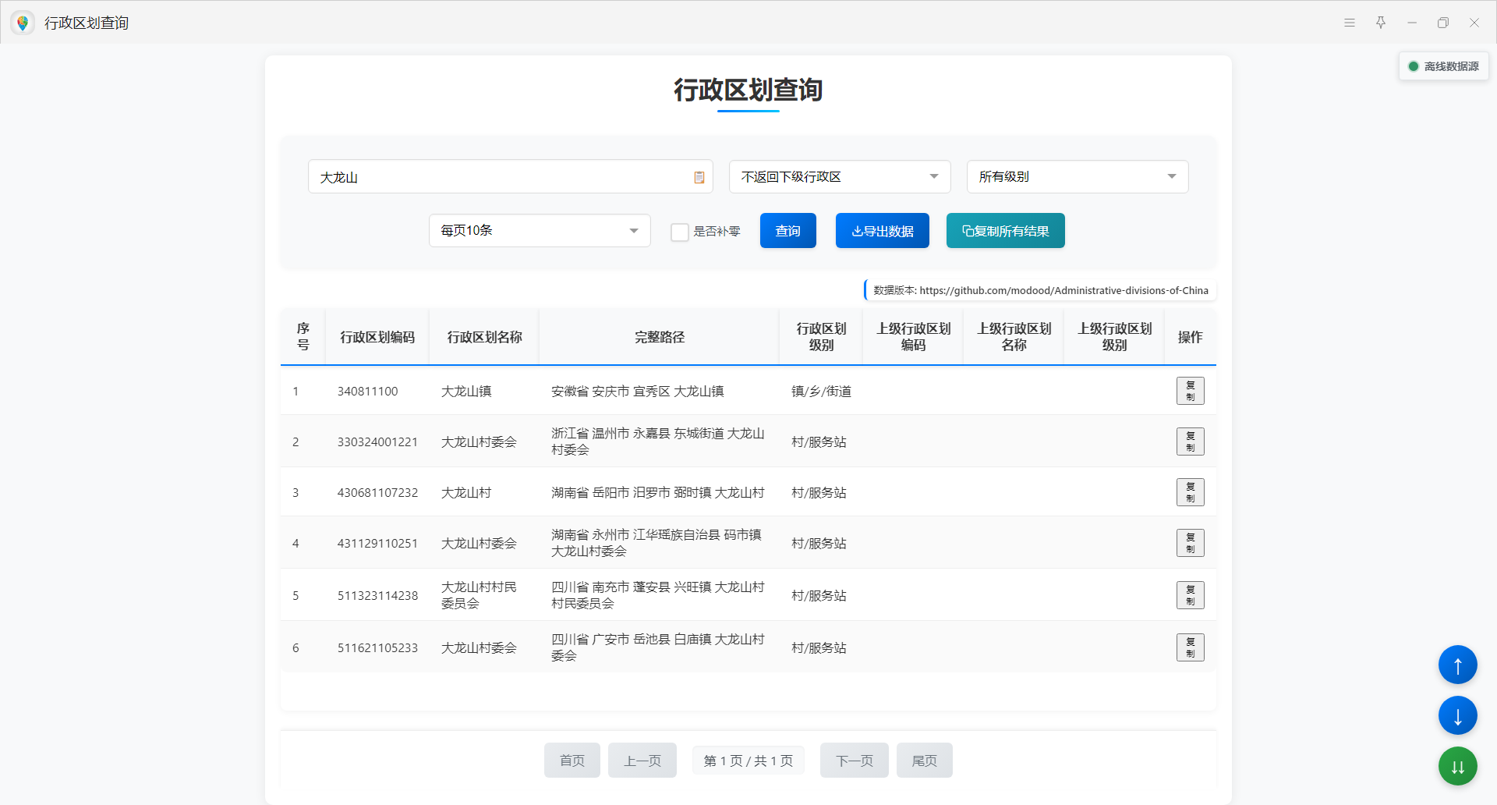
Task: Copy row 340811100 with its 复制 button
Action: 1190,391
